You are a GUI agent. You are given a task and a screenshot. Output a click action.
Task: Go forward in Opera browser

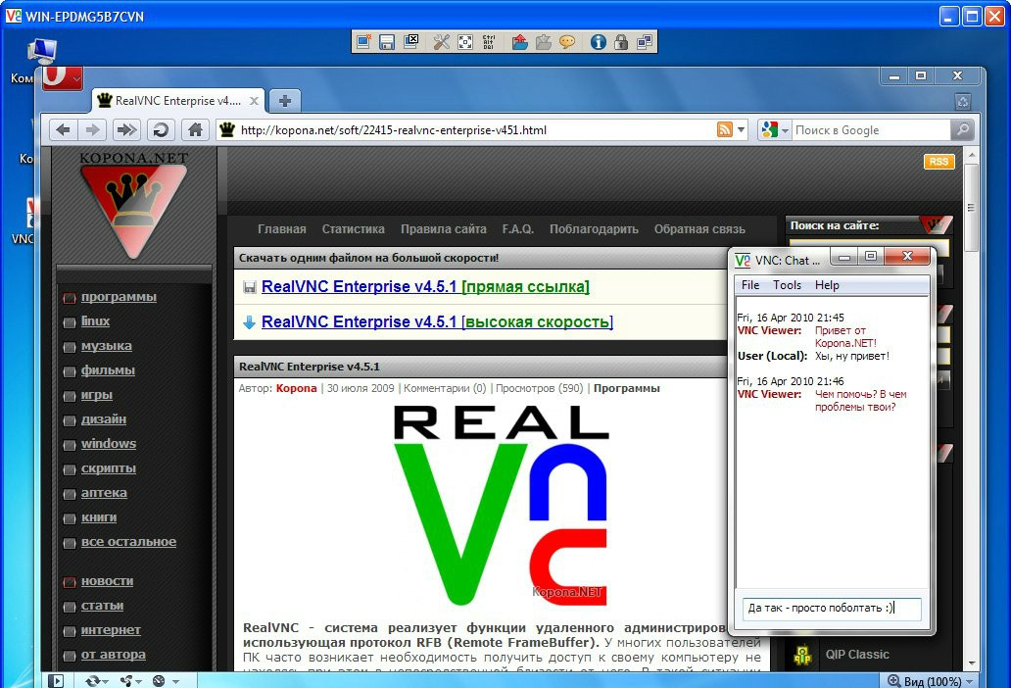click(x=92, y=130)
